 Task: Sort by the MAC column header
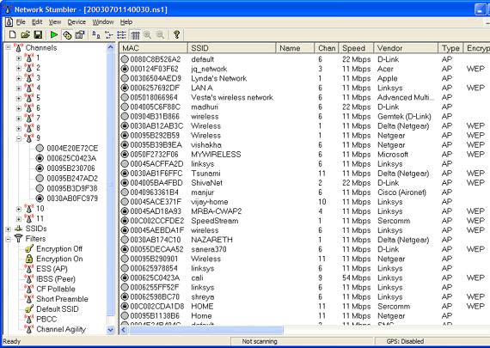(x=154, y=48)
